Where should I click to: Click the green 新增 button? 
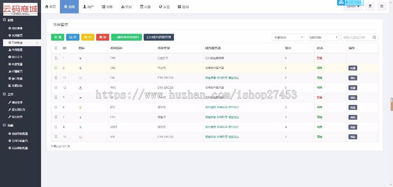click(58, 37)
